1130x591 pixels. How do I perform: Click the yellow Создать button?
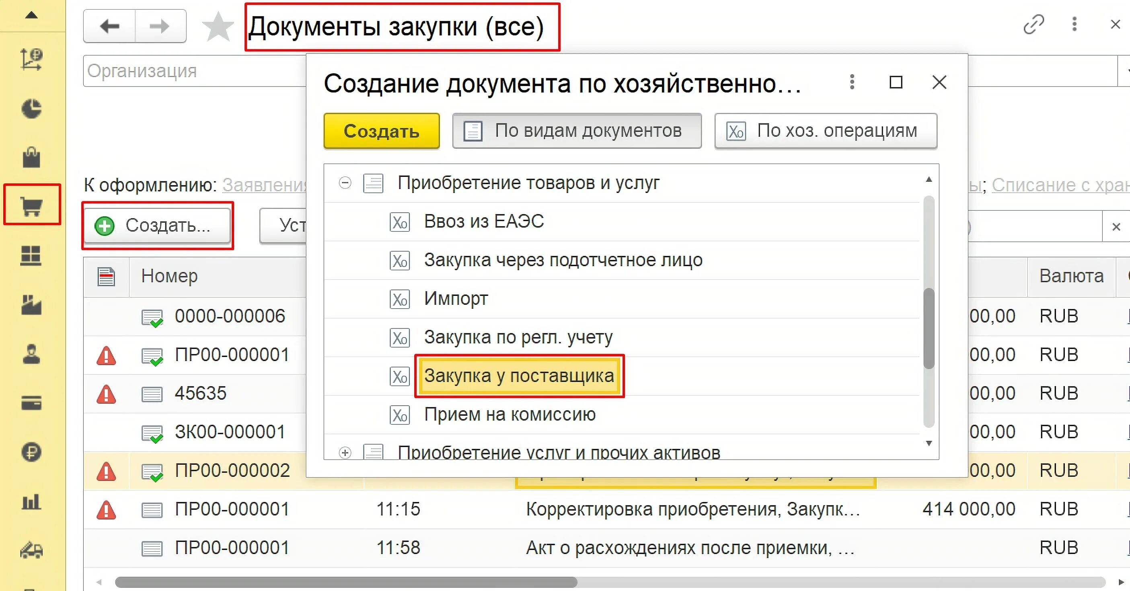pos(381,131)
